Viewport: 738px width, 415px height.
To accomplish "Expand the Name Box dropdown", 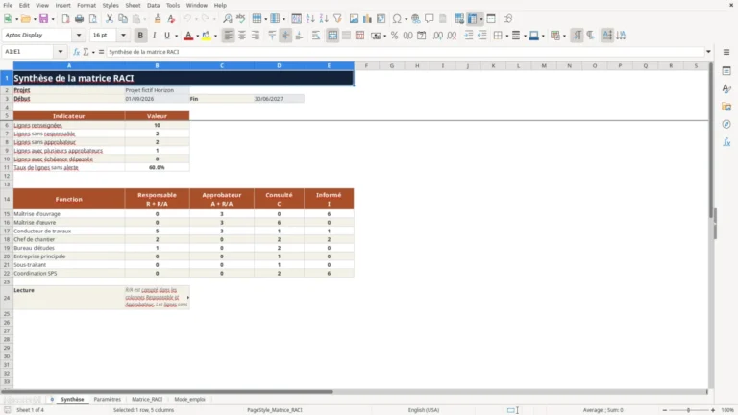I will tap(61, 52).
